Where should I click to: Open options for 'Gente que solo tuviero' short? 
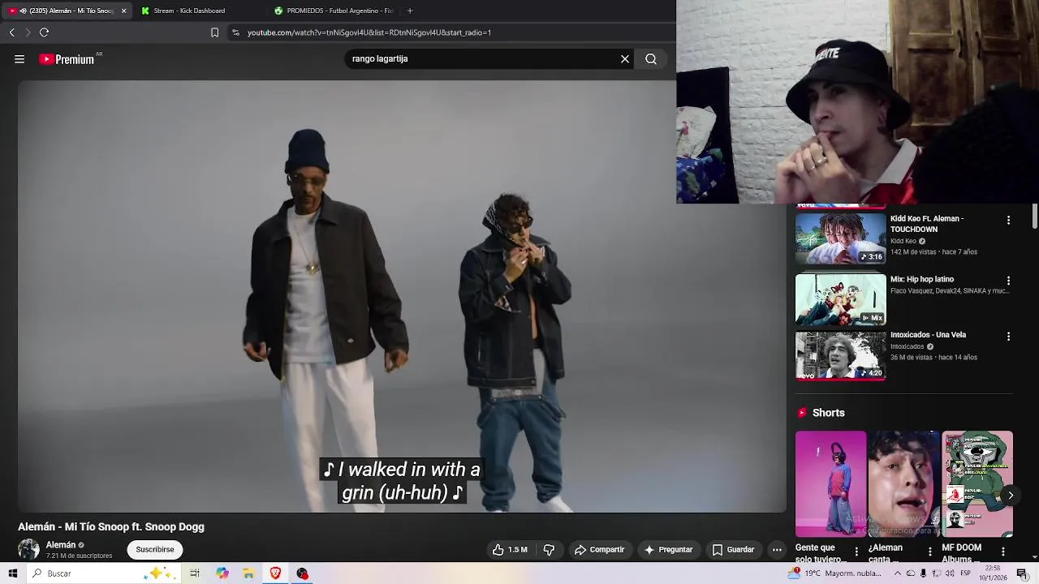coord(856,552)
